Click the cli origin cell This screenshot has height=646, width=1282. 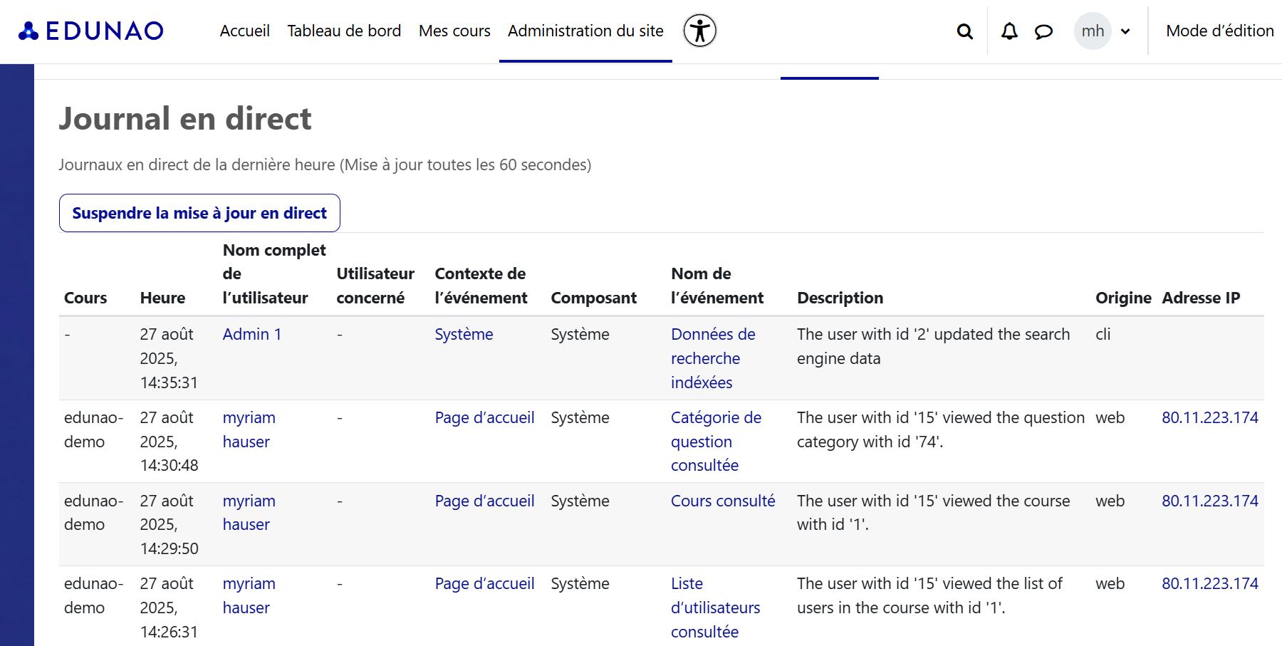coord(1103,334)
